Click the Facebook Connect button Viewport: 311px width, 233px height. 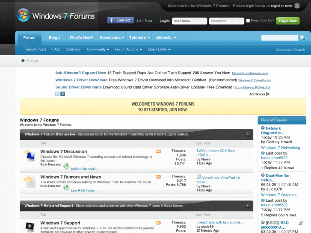pyautogui.click(x=121, y=20)
